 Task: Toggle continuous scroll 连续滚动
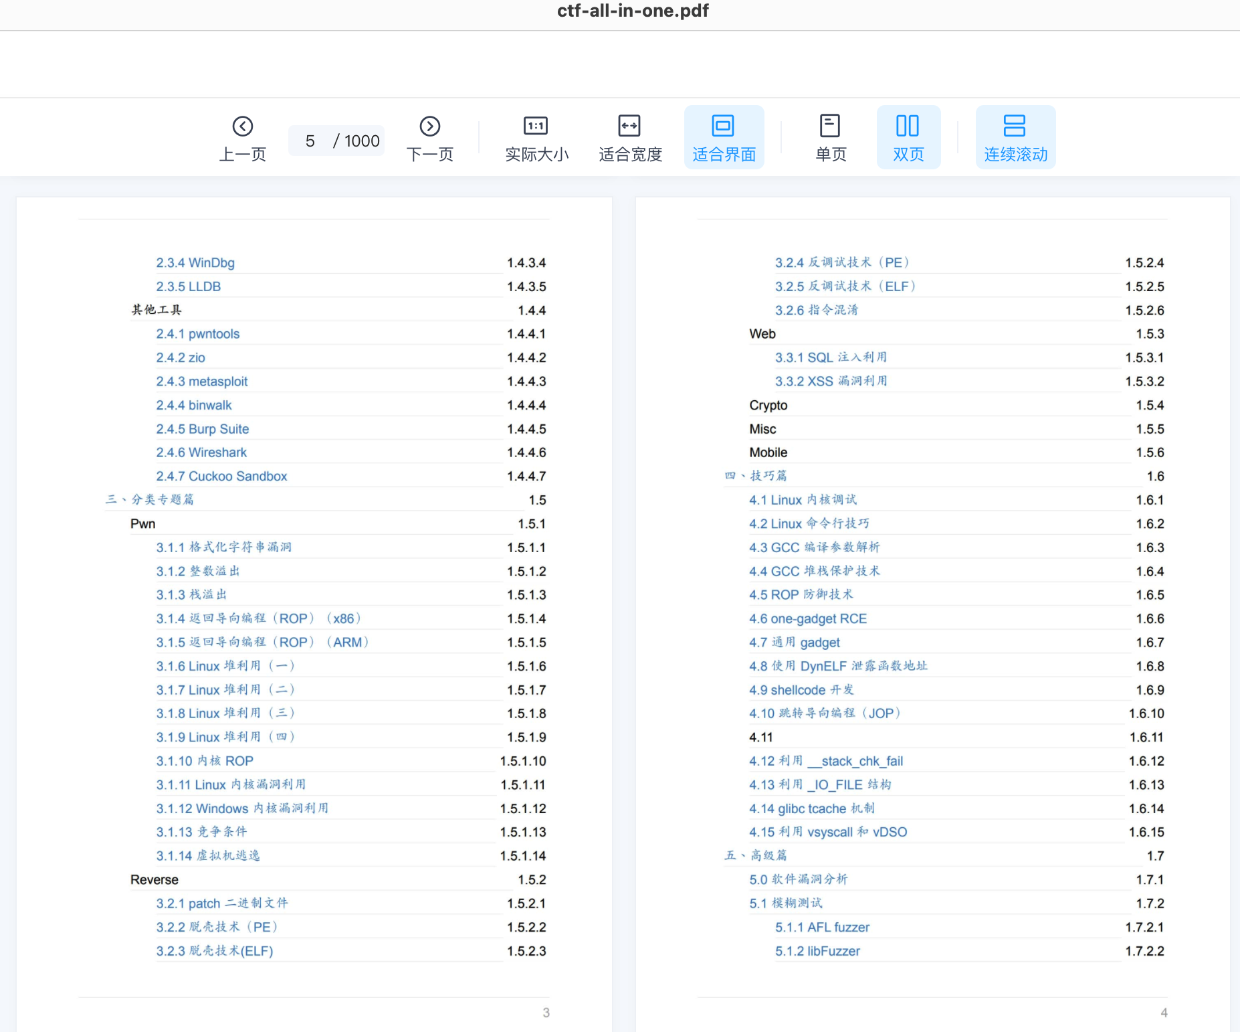click(x=1015, y=137)
